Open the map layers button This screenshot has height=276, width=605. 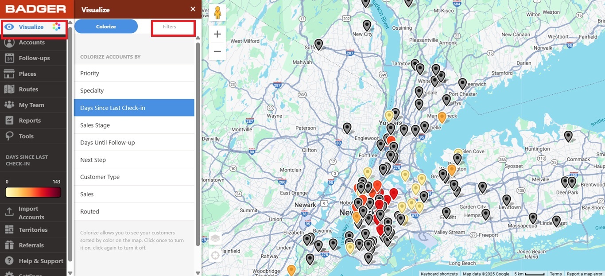click(215, 238)
